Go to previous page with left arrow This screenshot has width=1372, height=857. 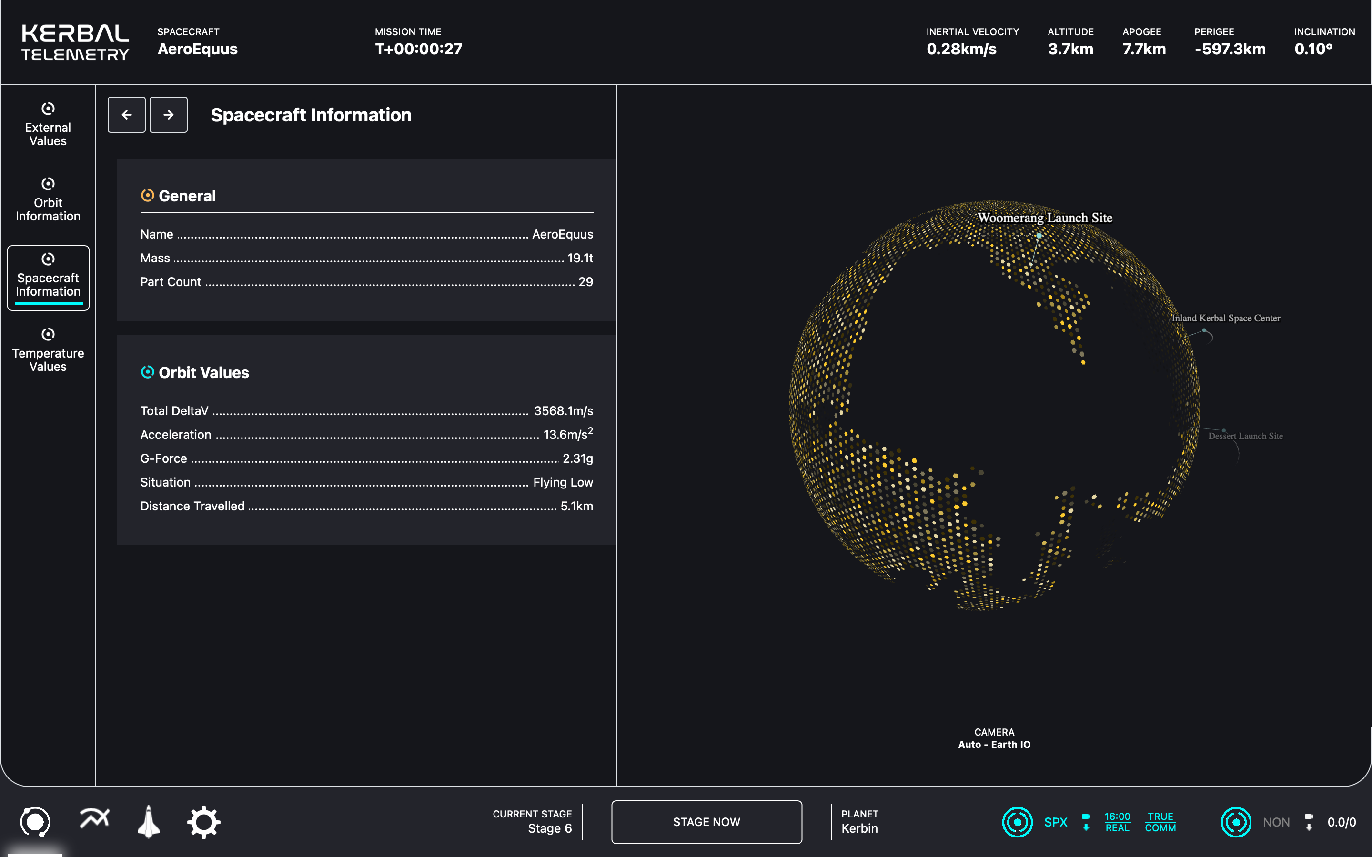[x=126, y=114]
